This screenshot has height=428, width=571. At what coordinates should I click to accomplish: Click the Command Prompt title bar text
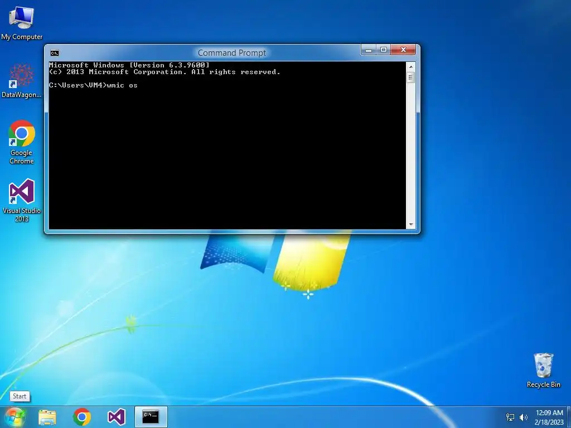[x=232, y=53]
